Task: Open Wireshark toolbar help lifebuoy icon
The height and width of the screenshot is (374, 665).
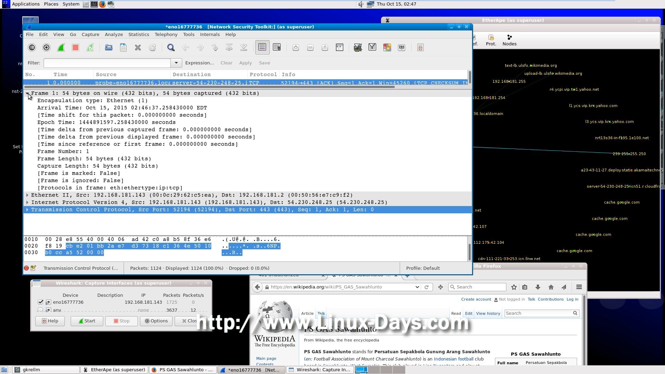Action: pyautogui.click(x=420, y=47)
